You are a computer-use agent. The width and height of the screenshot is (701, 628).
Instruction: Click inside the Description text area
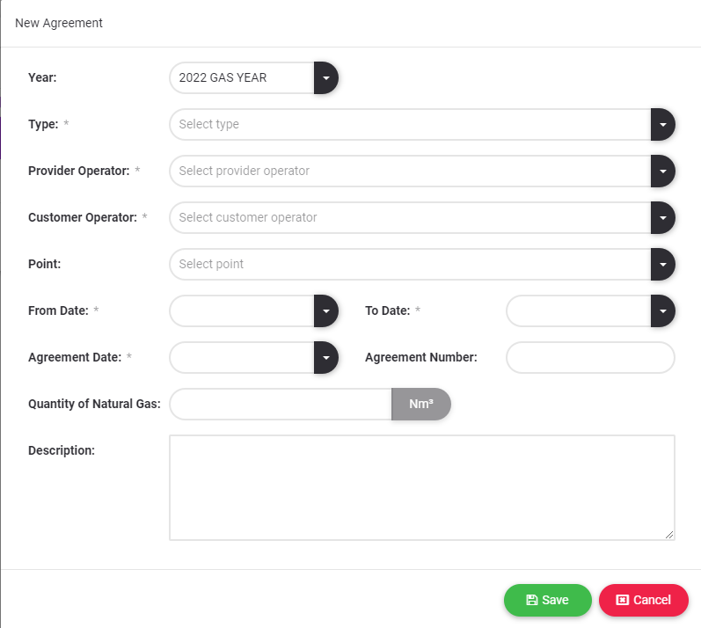[x=421, y=487]
